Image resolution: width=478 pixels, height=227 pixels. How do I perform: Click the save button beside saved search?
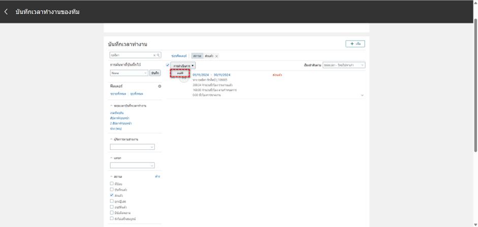pyautogui.click(x=155, y=73)
